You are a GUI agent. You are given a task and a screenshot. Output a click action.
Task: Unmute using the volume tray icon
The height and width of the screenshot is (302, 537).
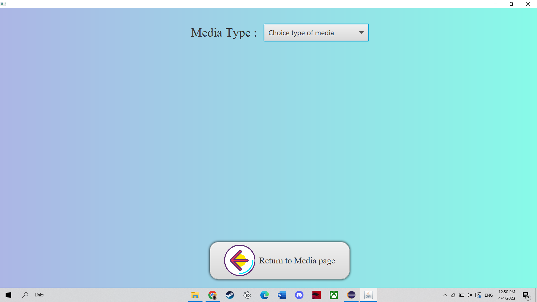pyautogui.click(x=470, y=295)
